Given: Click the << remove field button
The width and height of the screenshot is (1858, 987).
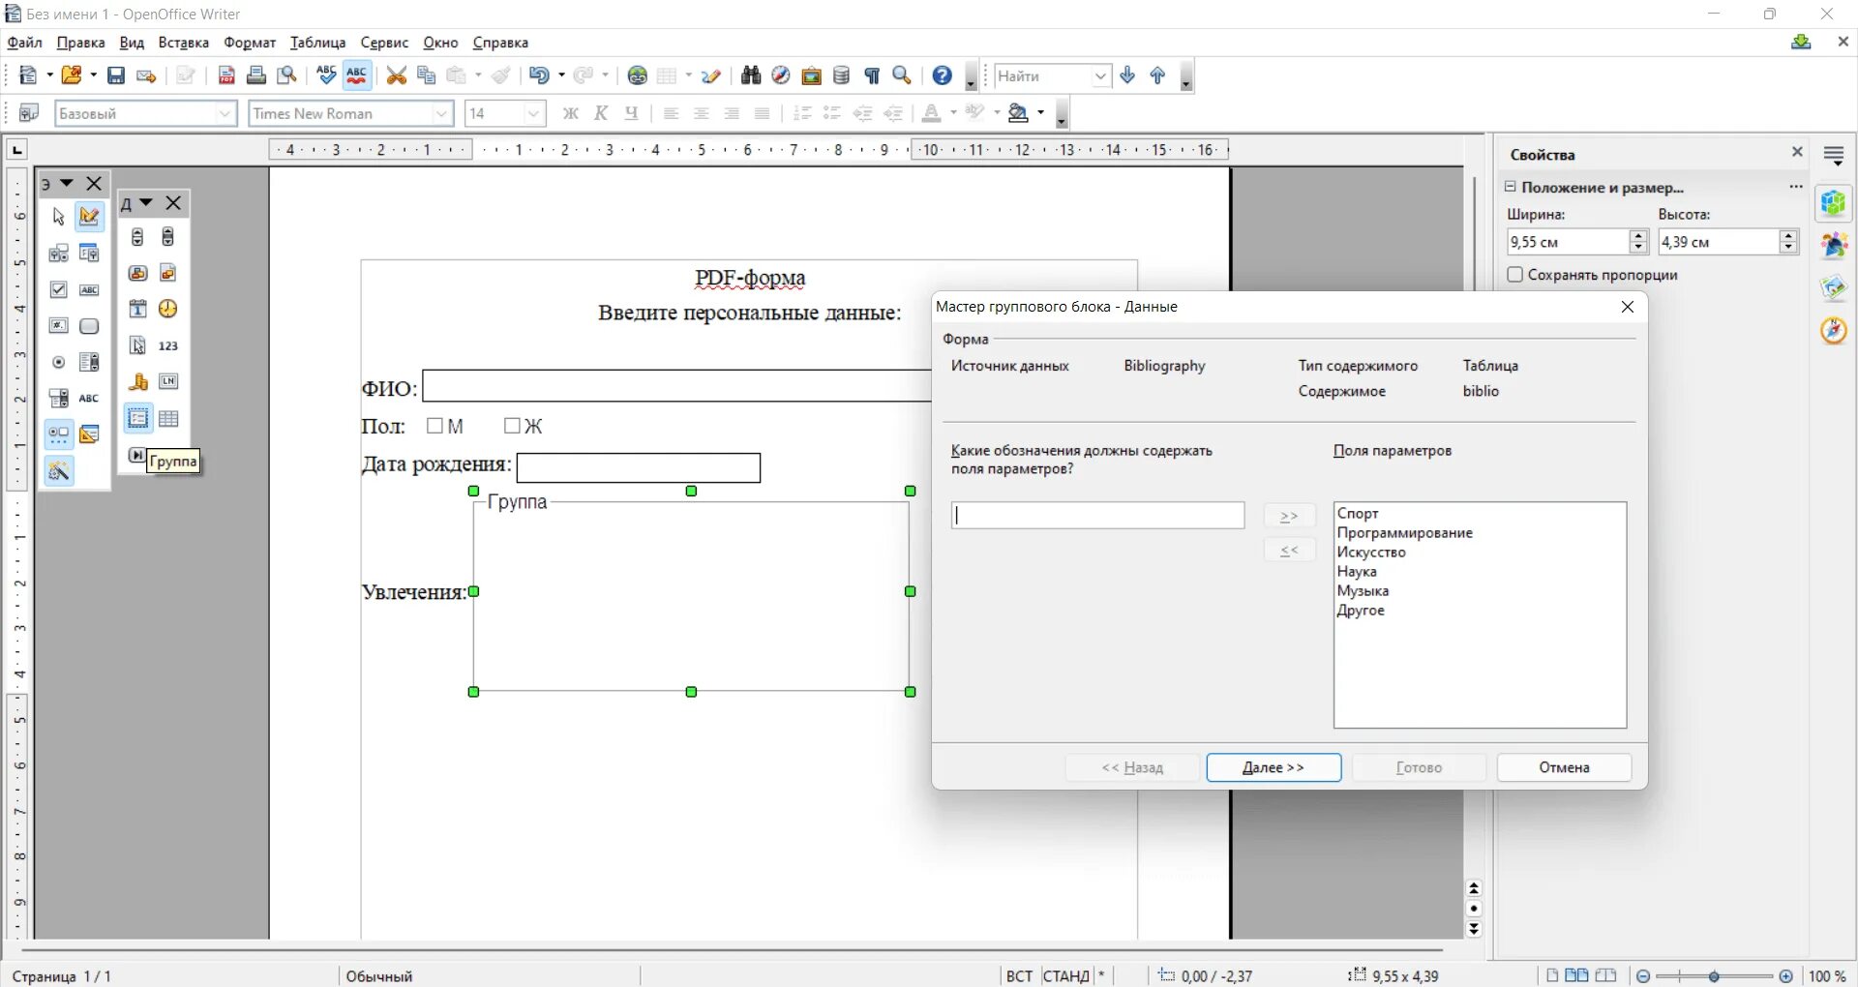Looking at the screenshot, I should pos(1289,551).
